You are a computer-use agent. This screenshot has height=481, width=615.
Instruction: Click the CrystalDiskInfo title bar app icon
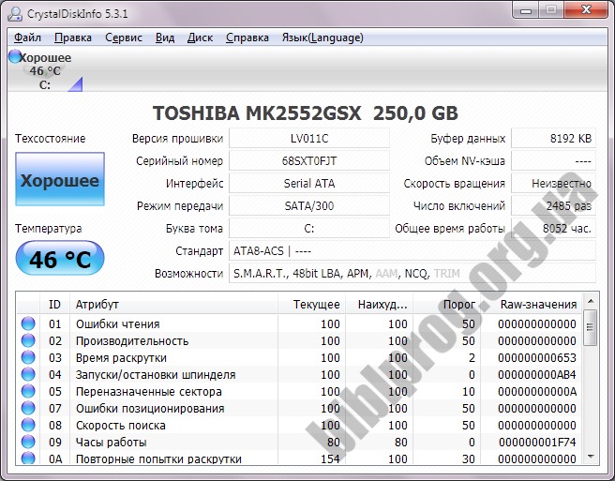(15, 14)
